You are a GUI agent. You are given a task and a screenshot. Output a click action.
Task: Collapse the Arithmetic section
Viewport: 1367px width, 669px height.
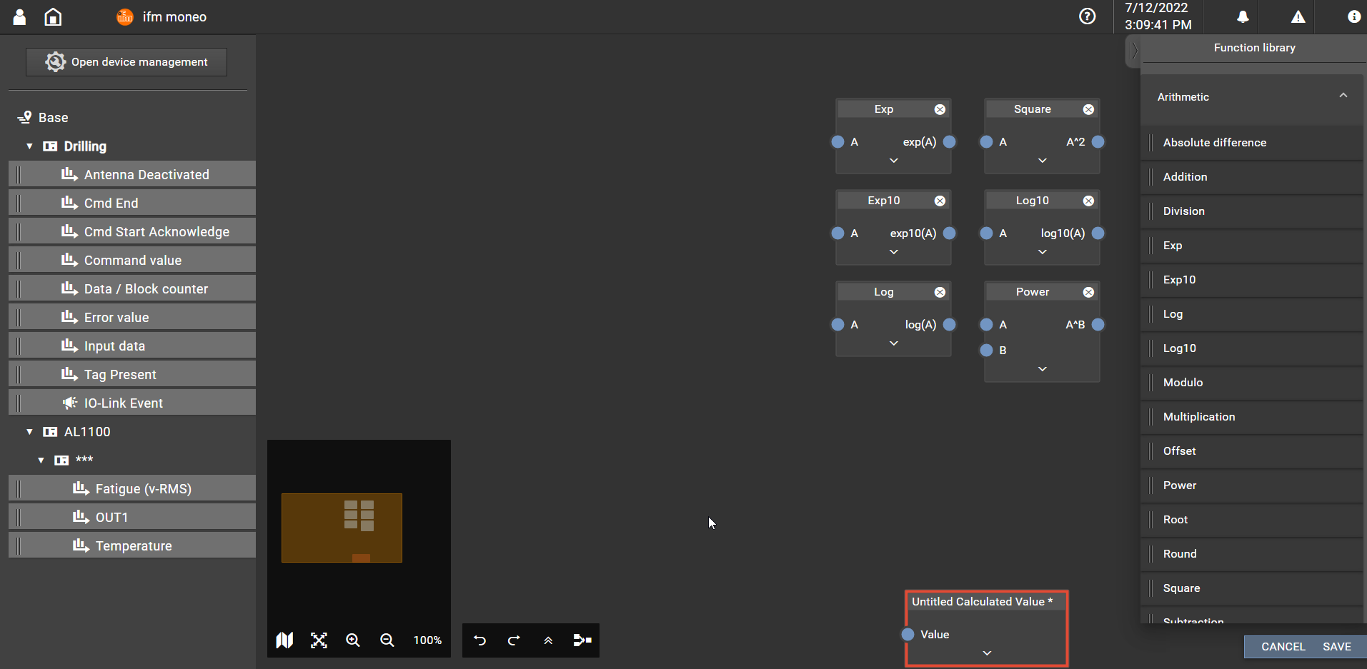coord(1343,96)
